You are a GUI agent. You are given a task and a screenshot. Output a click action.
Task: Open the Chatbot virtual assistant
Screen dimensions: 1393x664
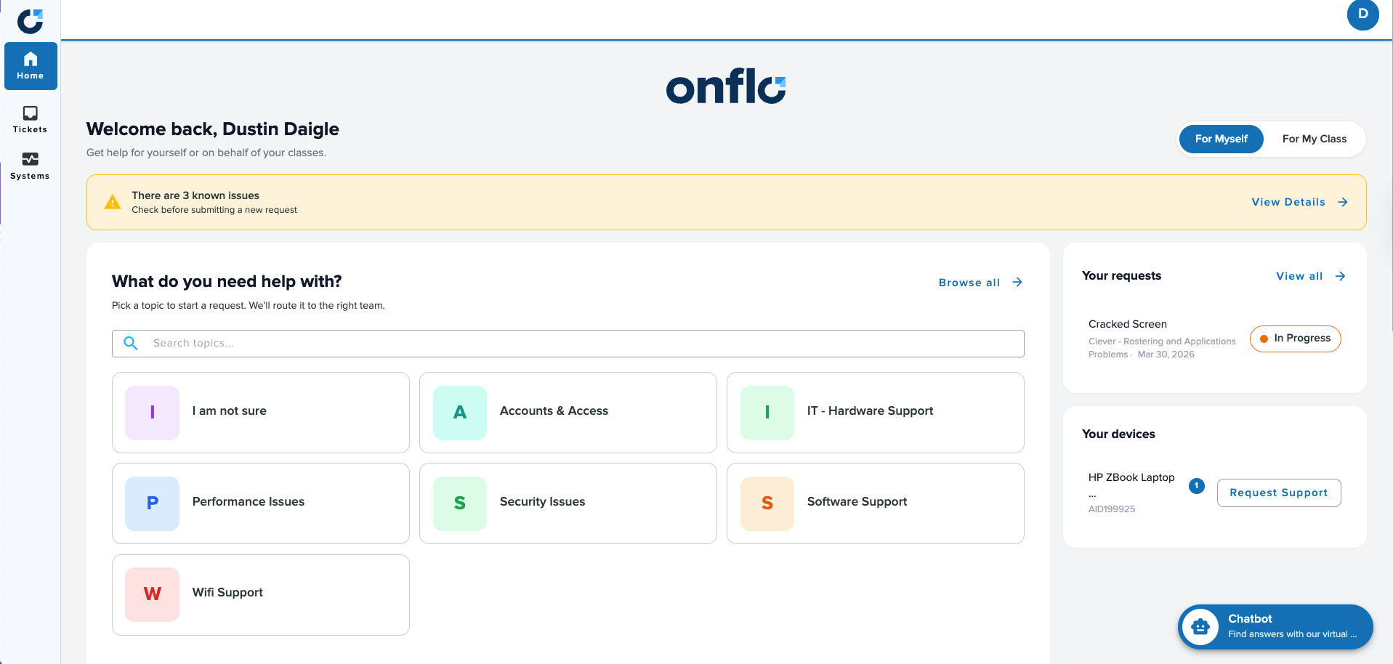click(x=1275, y=626)
